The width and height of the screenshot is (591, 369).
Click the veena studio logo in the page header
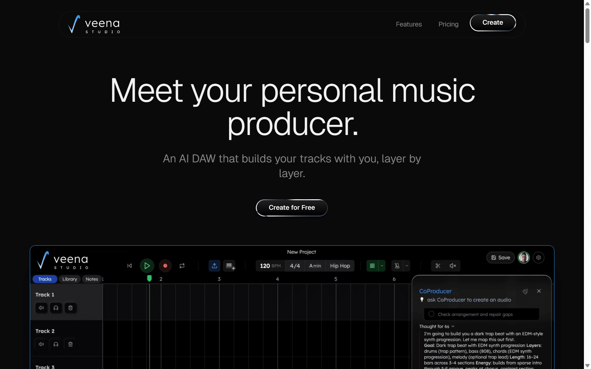[94, 24]
